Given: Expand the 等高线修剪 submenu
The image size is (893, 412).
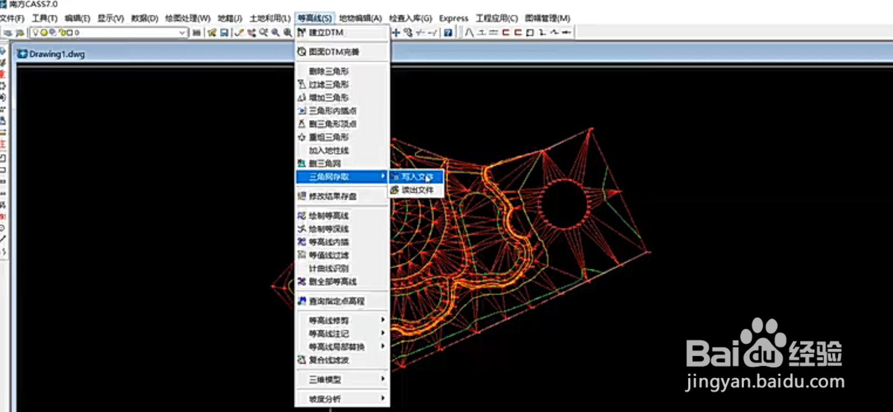Looking at the screenshot, I should click(x=342, y=320).
